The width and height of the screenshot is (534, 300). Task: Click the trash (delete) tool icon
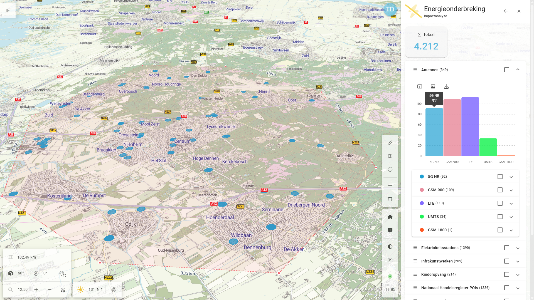pyautogui.click(x=390, y=199)
